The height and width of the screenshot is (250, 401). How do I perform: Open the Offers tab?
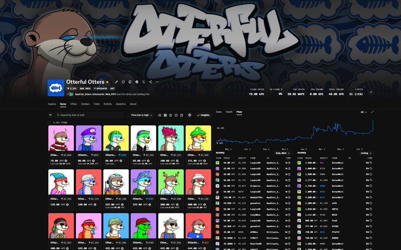click(74, 104)
